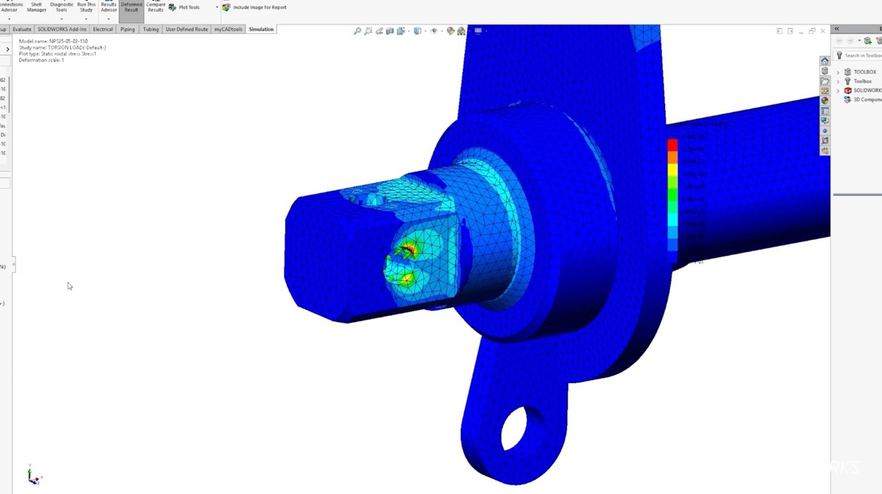
Task: Open the File Explorer task pane icon
Action: click(825, 81)
